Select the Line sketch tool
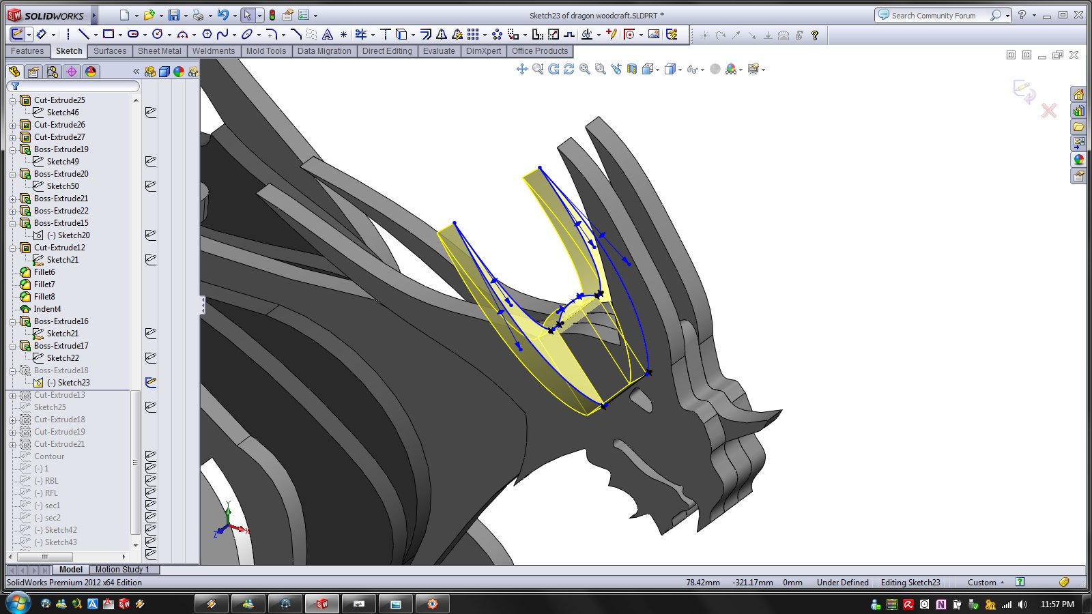This screenshot has width=1092, height=614. (x=83, y=34)
